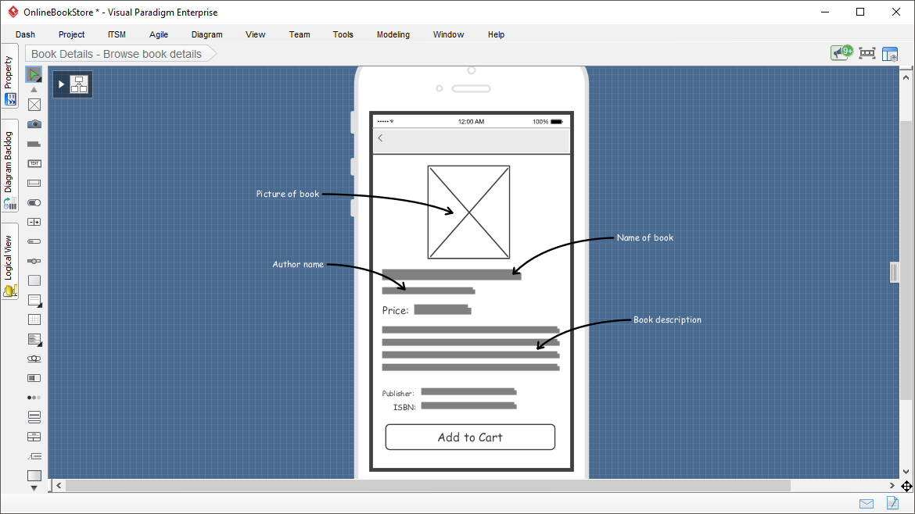
Task: Open the Window menu
Action: tap(448, 34)
